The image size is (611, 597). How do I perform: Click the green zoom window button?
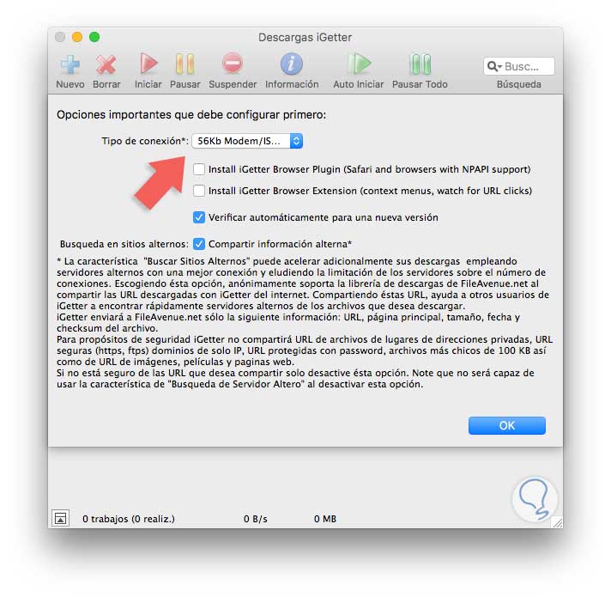pyautogui.click(x=94, y=37)
